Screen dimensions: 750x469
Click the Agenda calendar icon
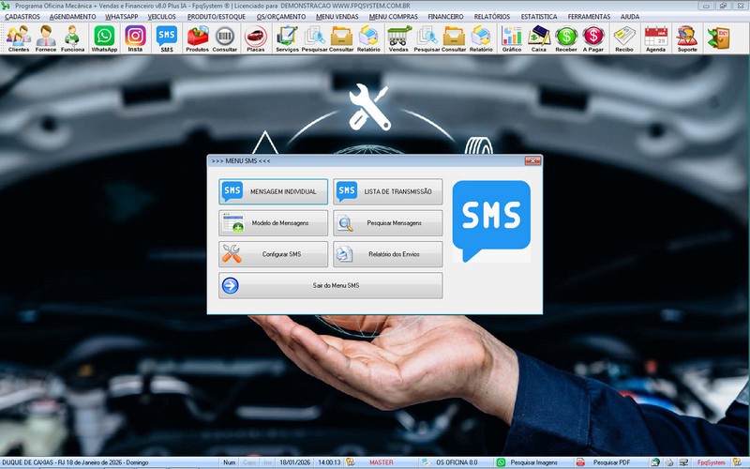coord(656,38)
